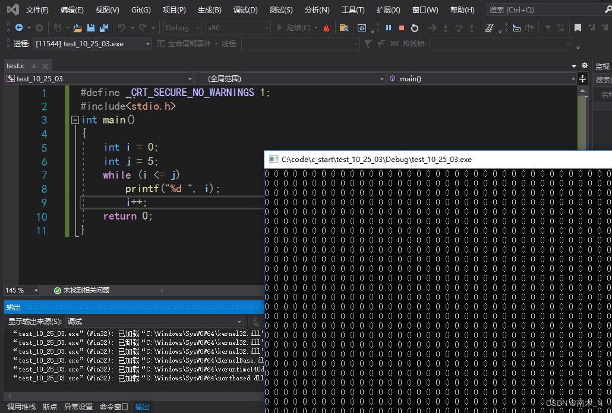The image size is (612, 413).
Task: Open the Tools (工具) menu
Action: 353,9
